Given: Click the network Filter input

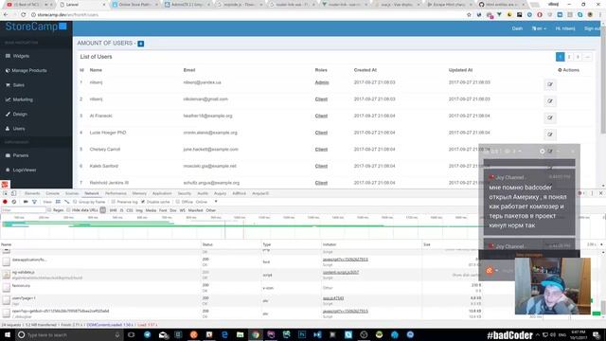Looking at the screenshot, I should (x=23, y=210).
